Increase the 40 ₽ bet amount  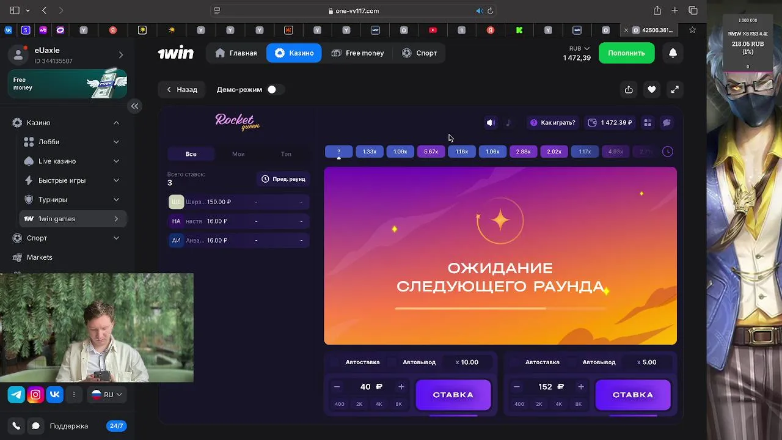(x=401, y=387)
